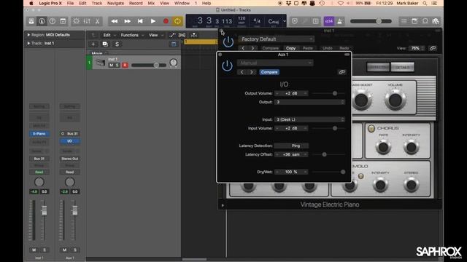Open Quick Help question mark icon
Viewport: 467px width, 262px height.
point(52,21)
